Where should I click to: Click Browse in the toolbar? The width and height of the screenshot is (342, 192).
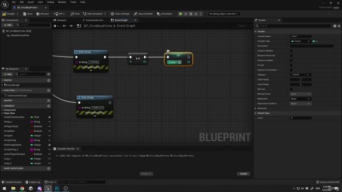coord(43,14)
